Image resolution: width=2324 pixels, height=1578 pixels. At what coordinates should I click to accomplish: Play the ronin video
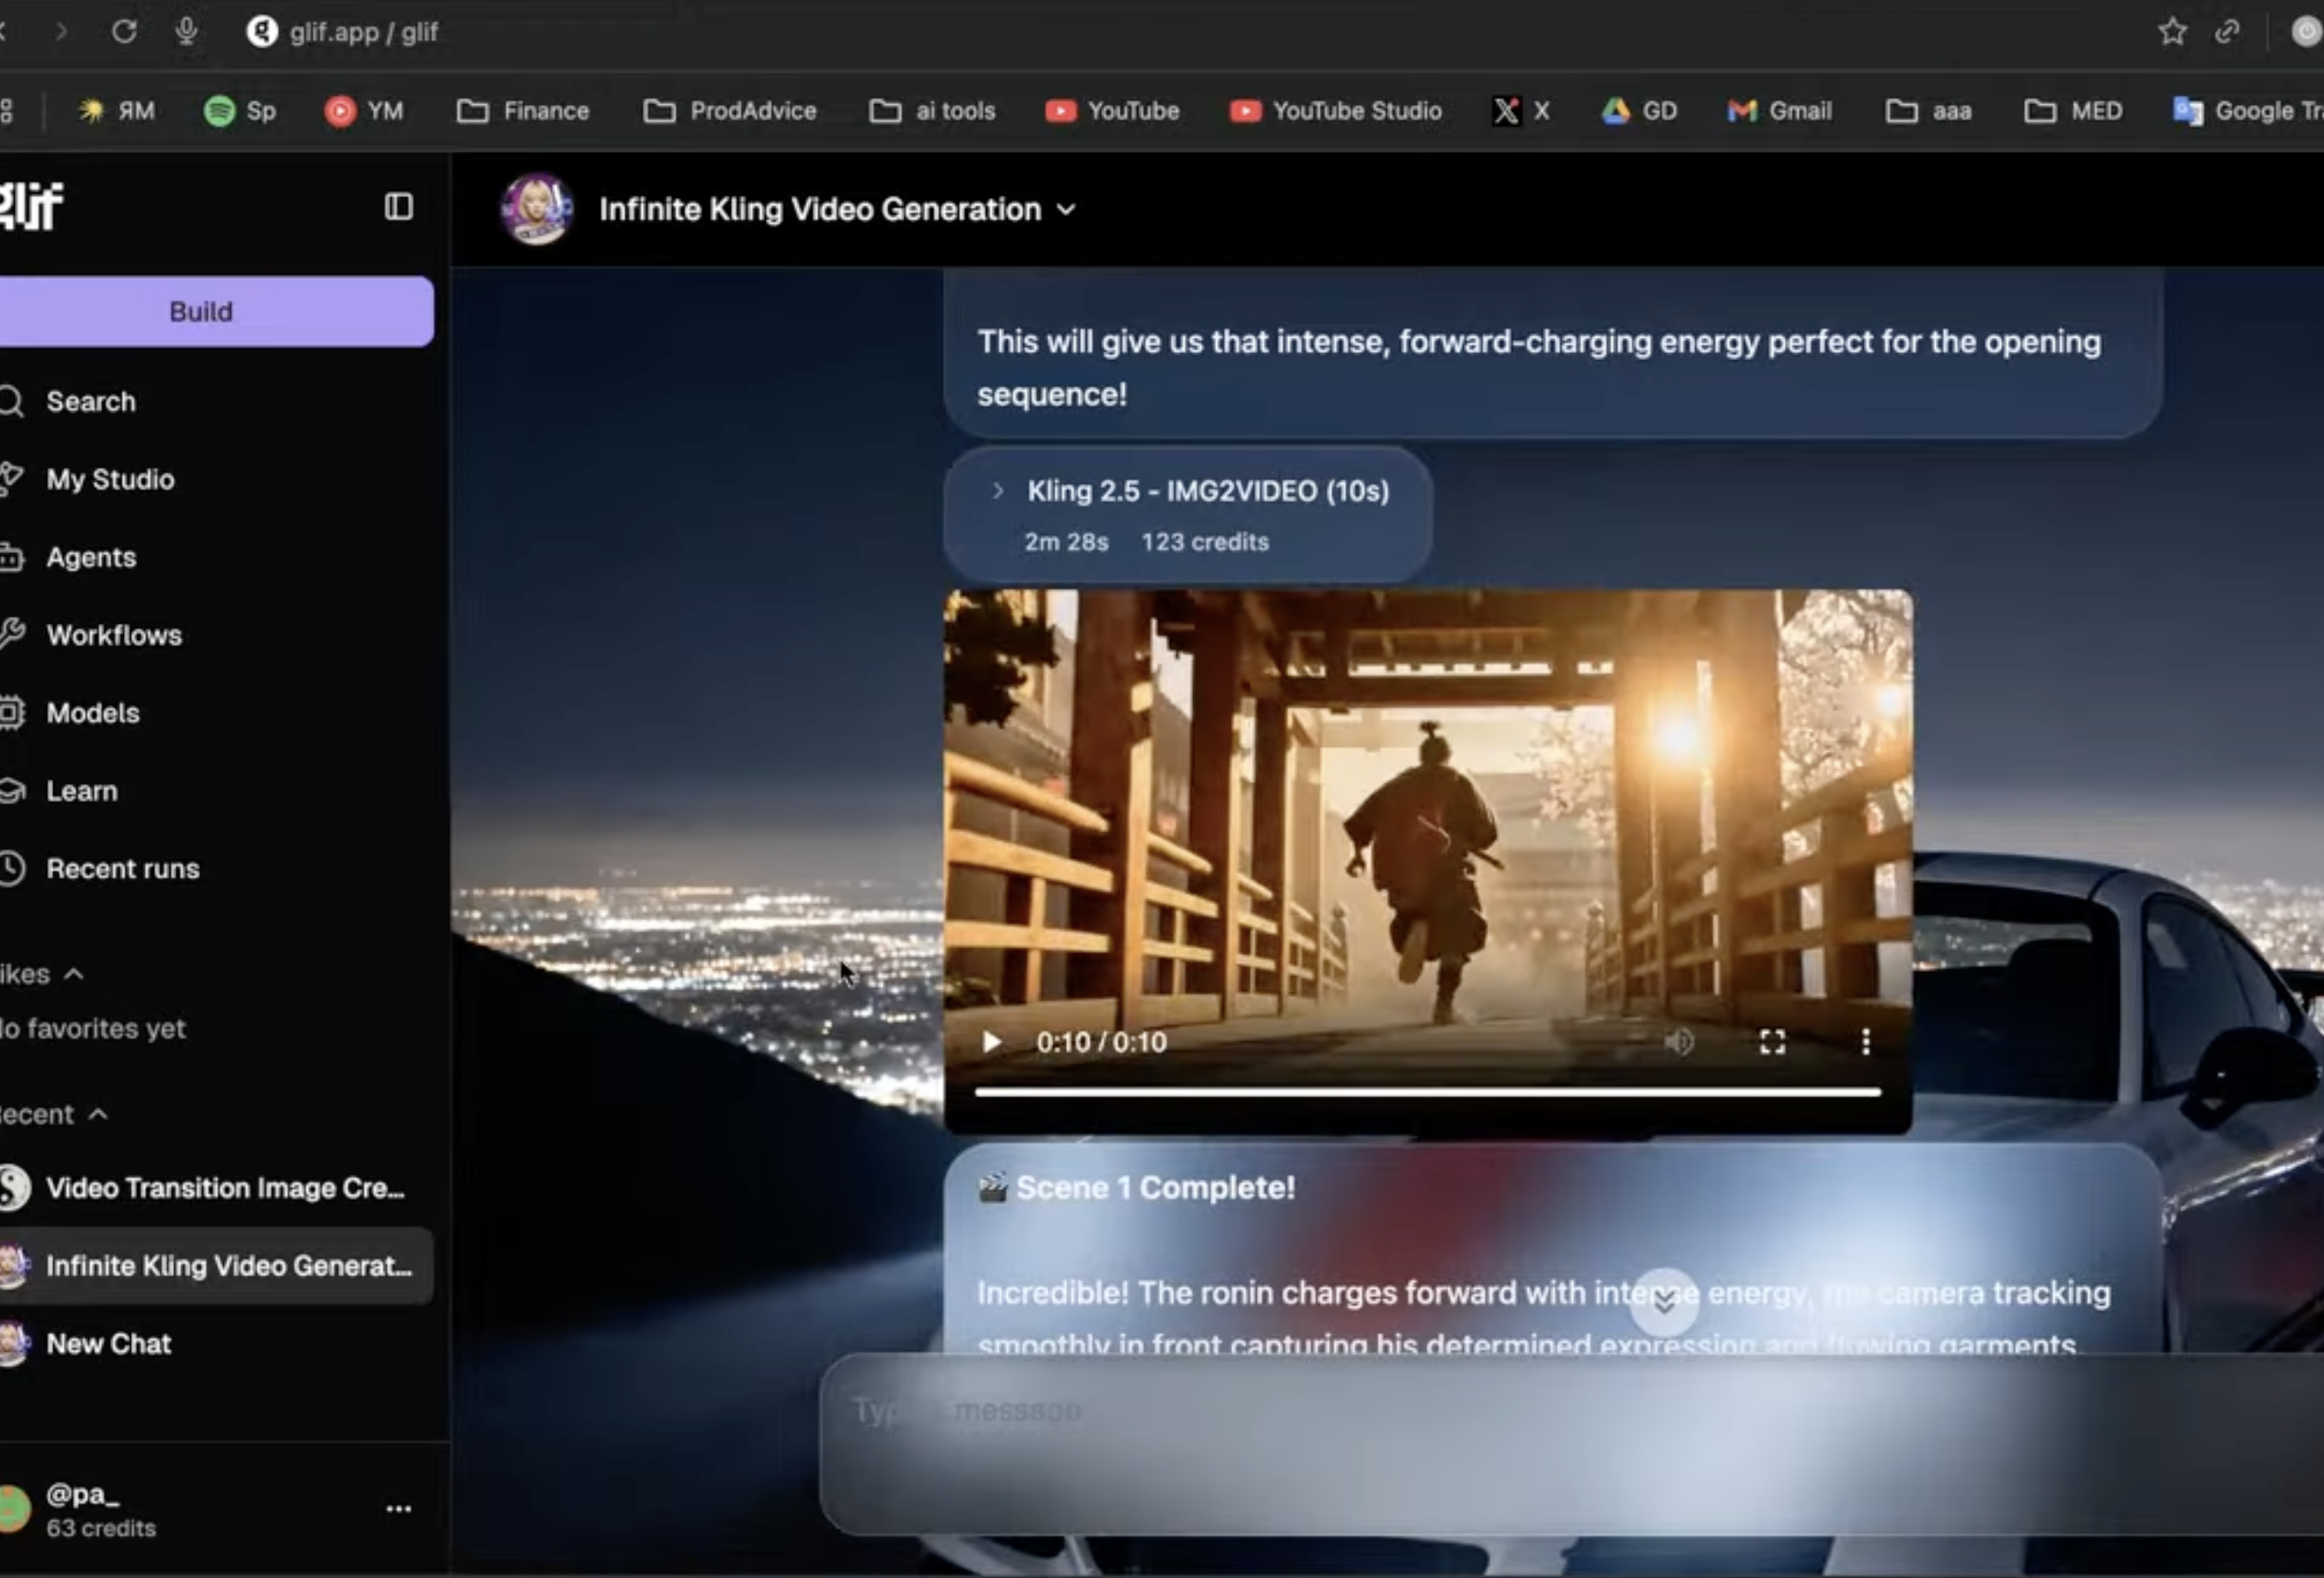pyautogui.click(x=991, y=1042)
